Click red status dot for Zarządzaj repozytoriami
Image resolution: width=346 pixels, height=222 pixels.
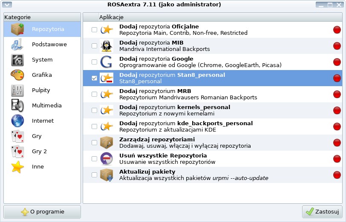coord(337,143)
